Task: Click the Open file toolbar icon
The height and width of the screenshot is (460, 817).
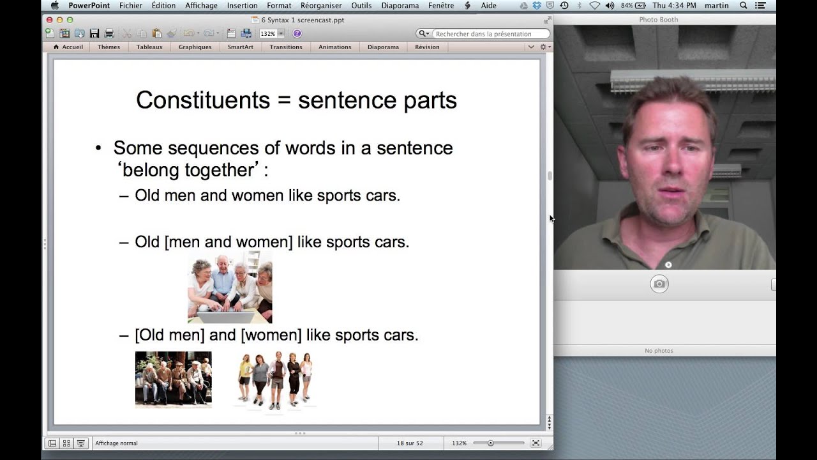Action: [79, 33]
